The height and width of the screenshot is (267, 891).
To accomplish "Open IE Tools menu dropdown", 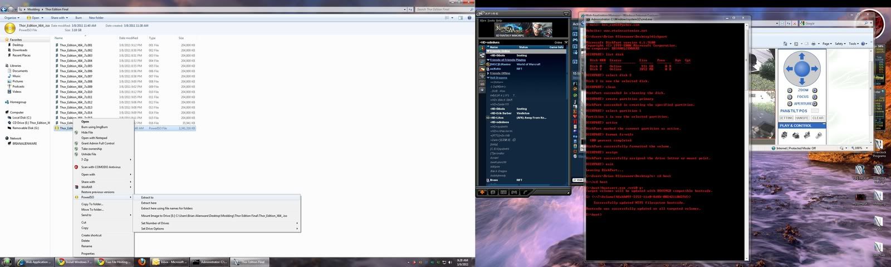I will tap(854, 43).
